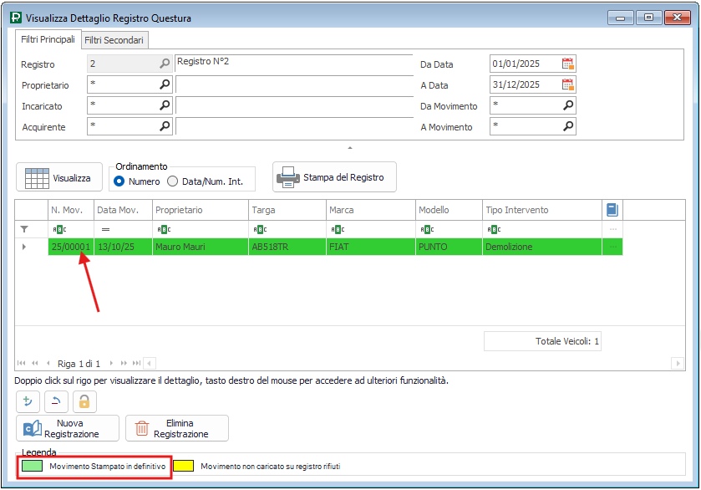Open lookup for Da Movimento field
Image resolution: width=701 pixels, height=490 pixels.
click(x=568, y=105)
